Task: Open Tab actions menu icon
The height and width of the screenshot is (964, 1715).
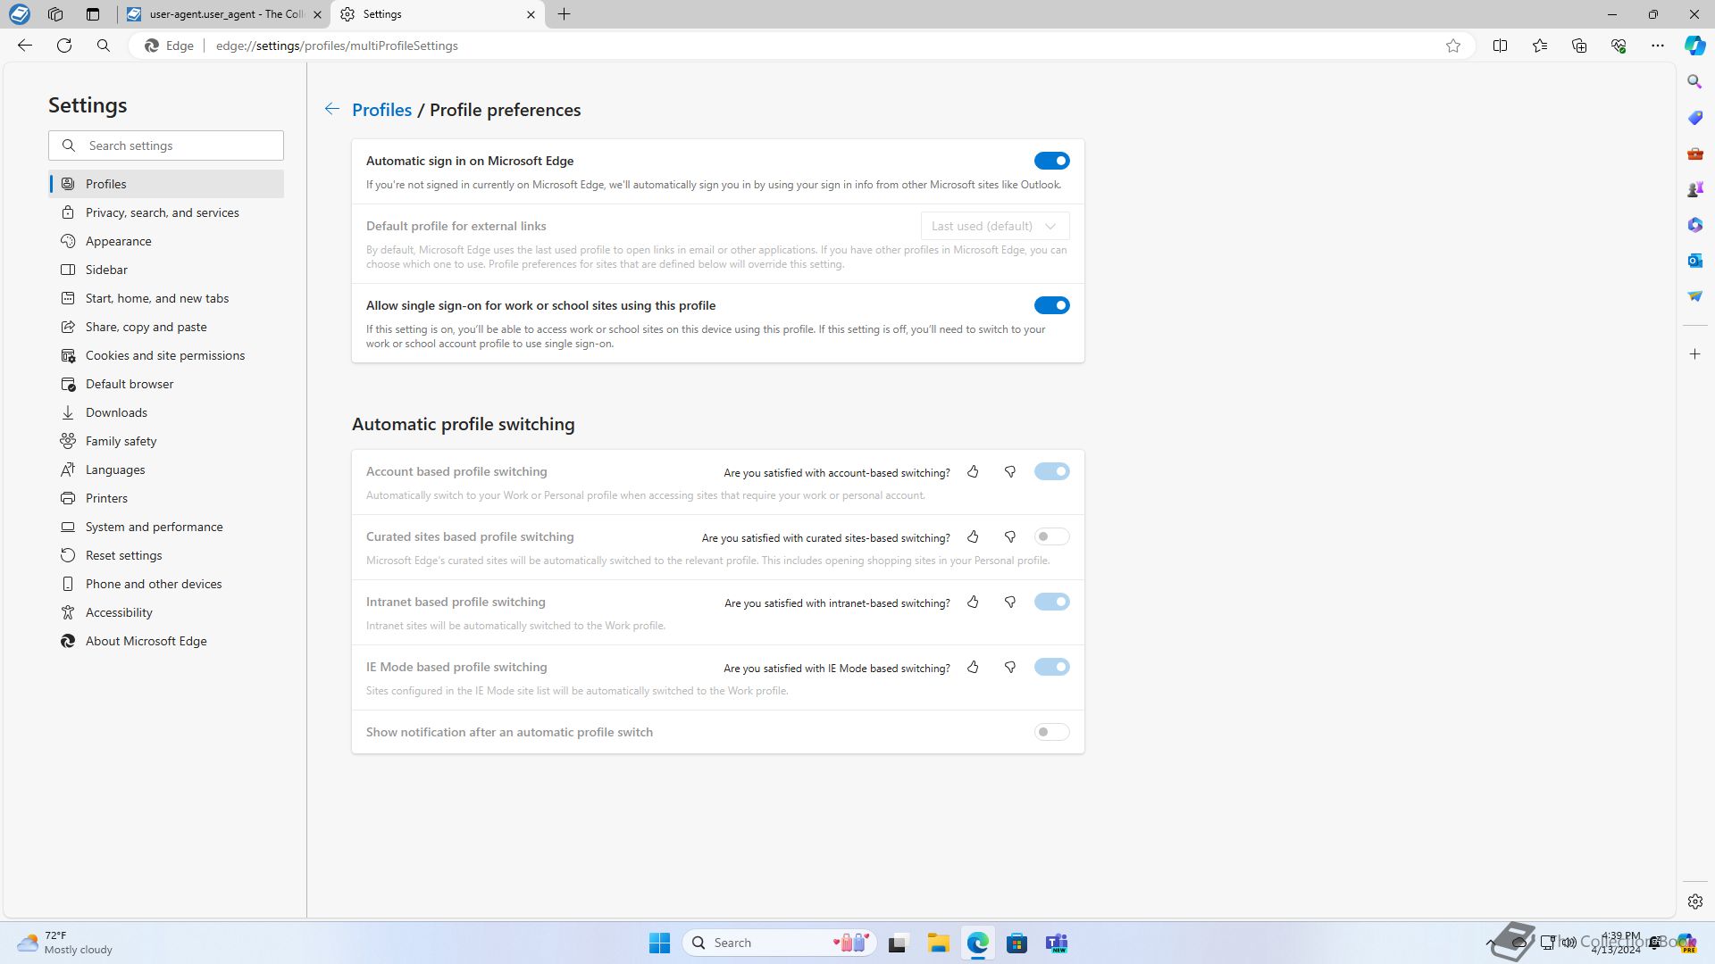Action: click(93, 14)
